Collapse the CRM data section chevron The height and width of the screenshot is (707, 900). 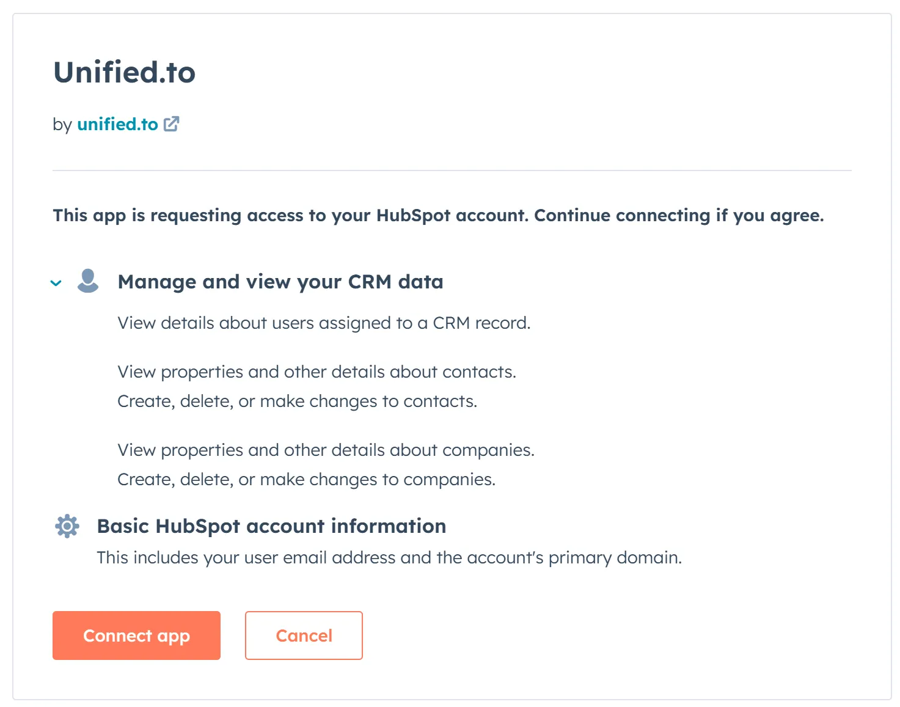(x=56, y=283)
